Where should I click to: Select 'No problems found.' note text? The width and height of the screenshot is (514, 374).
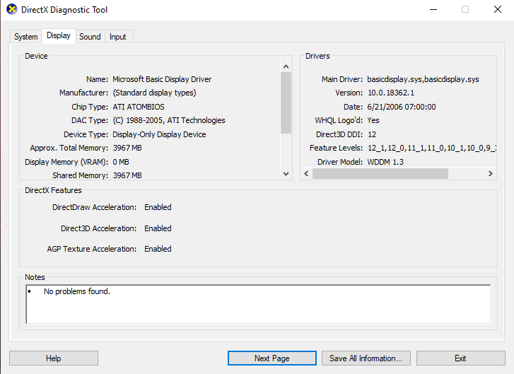point(77,291)
